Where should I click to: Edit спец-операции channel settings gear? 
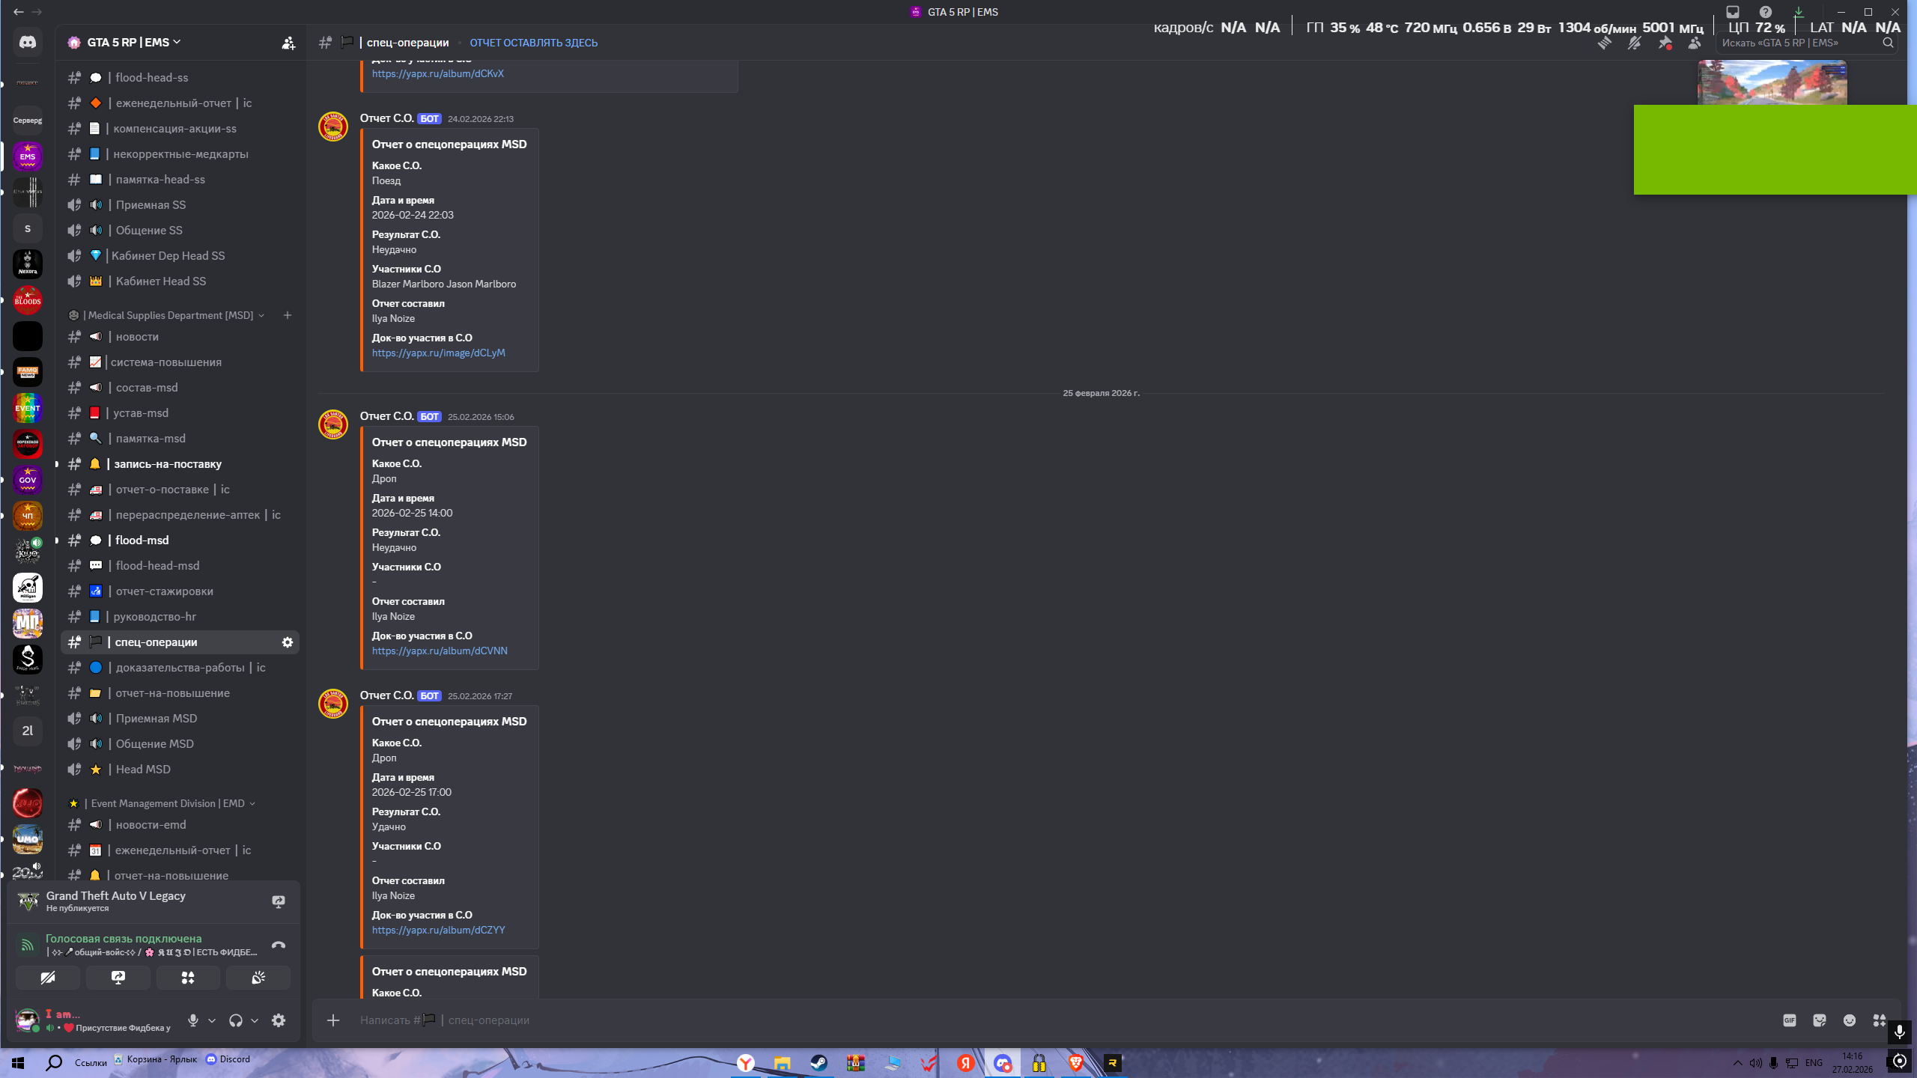287,642
